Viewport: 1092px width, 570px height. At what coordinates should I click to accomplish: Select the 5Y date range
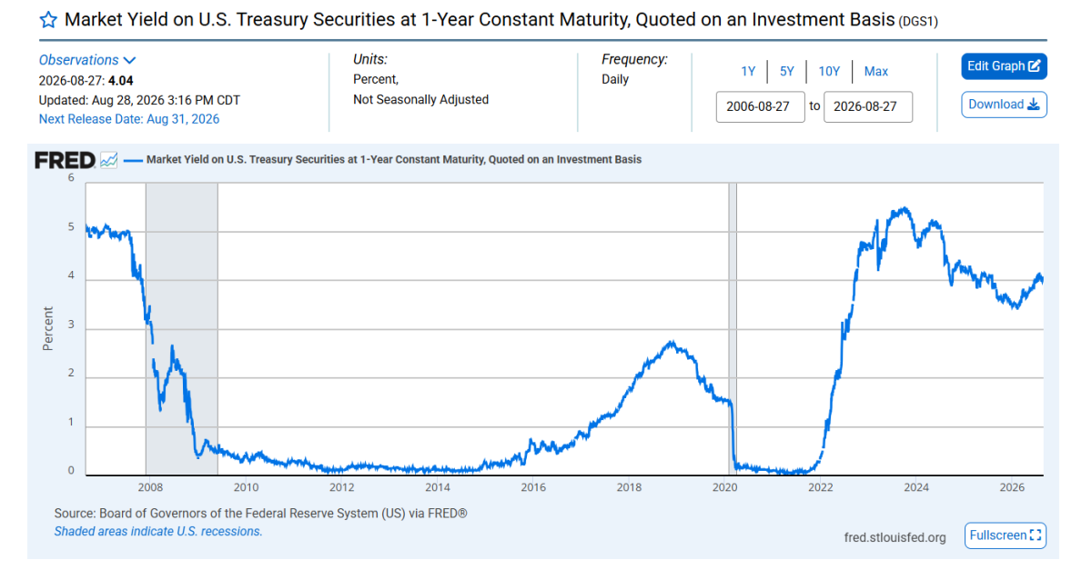(x=787, y=72)
